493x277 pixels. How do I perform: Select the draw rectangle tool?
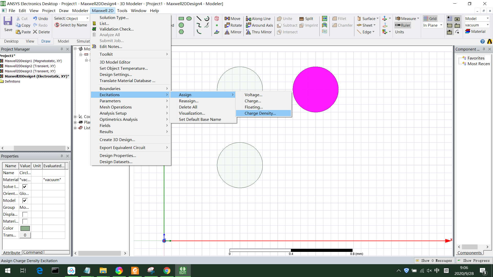click(181, 18)
